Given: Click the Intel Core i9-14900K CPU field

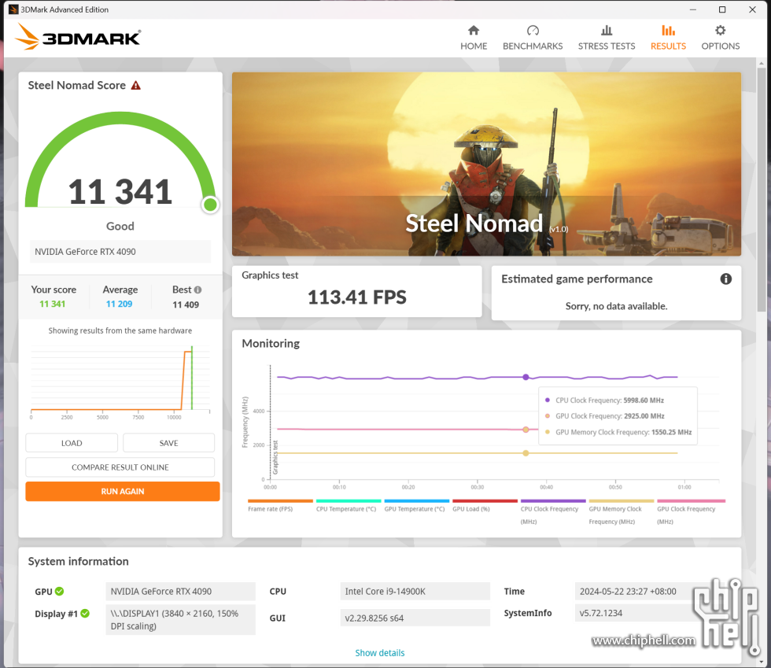Looking at the screenshot, I should pos(415,591).
